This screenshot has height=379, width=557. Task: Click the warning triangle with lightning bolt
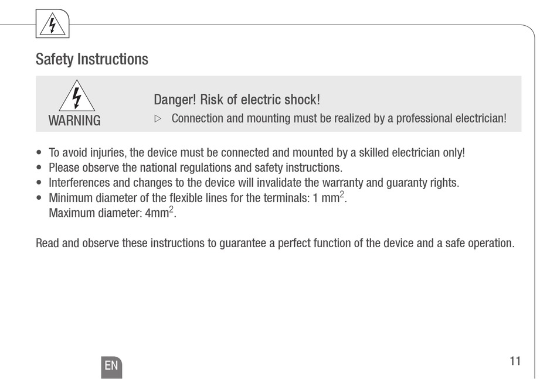tap(77, 95)
